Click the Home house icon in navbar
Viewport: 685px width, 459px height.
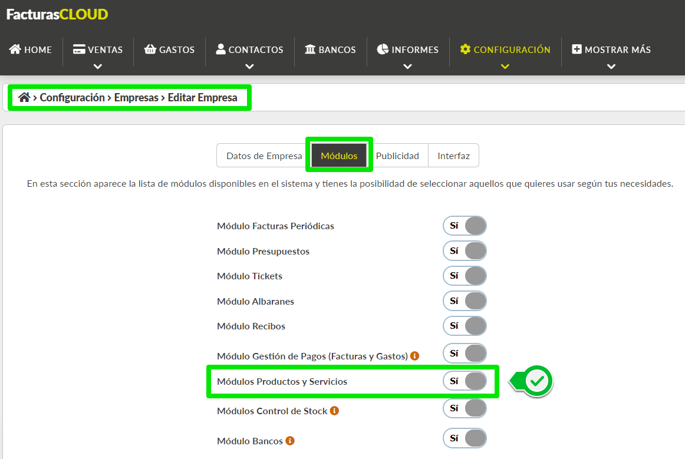coord(15,49)
